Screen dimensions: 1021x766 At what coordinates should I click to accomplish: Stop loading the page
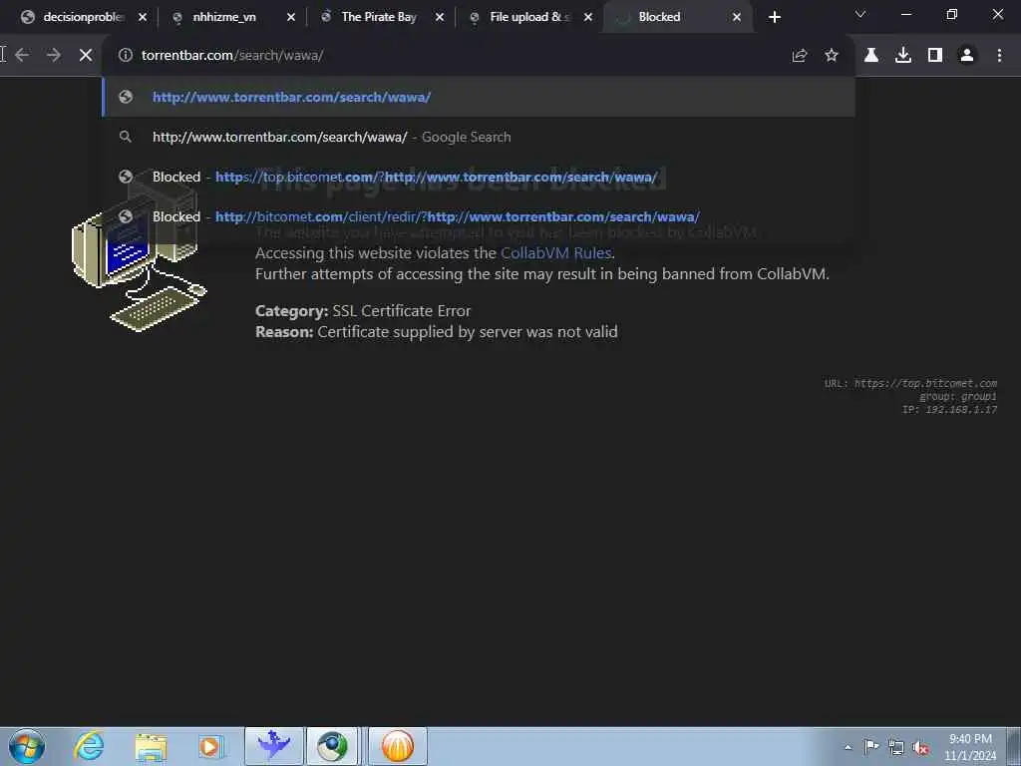[x=86, y=56]
